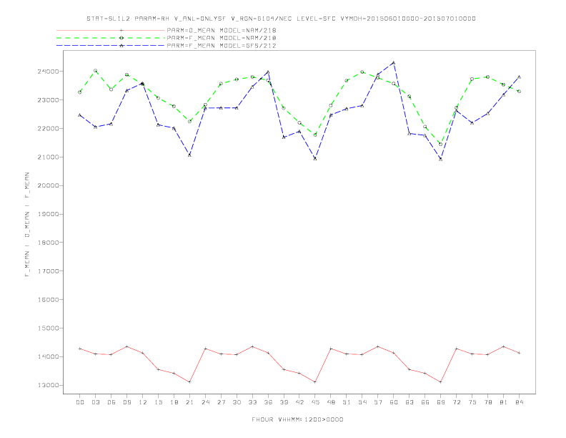The width and height of the screenshot is (566, 438).
Task: Click the x-axis title FHOUR VHHMM:1200>0000
Action: coord(297,419)
